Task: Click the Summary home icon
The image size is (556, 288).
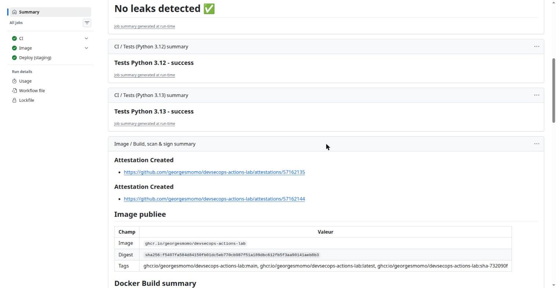Action: click(x=14, y=12)
